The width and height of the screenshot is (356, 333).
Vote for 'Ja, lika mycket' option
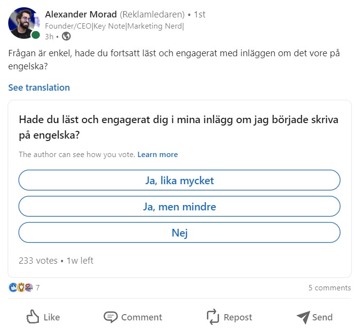coord(179,181)
